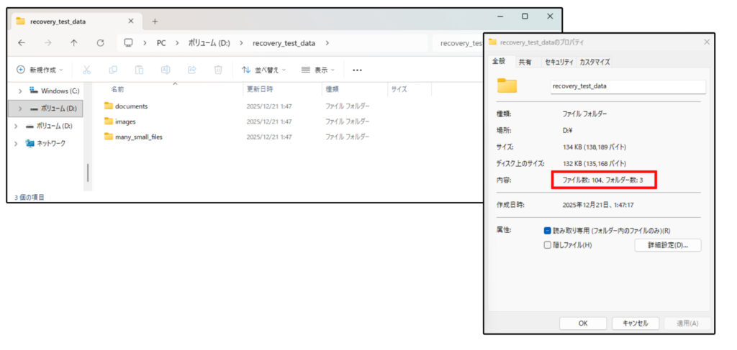The width and height of the screenshot is (737, 350).
Task: Click the folder name field recovery_test_data
Action: [627, 86]
